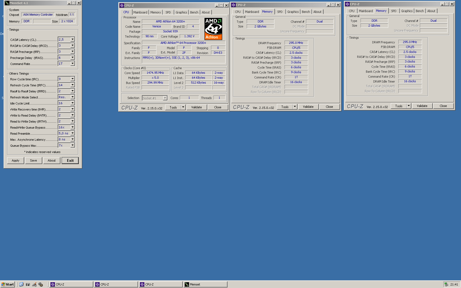461x288 pixels.
Task: Launch the gears quick launch icon
Action: coord(41,284)
